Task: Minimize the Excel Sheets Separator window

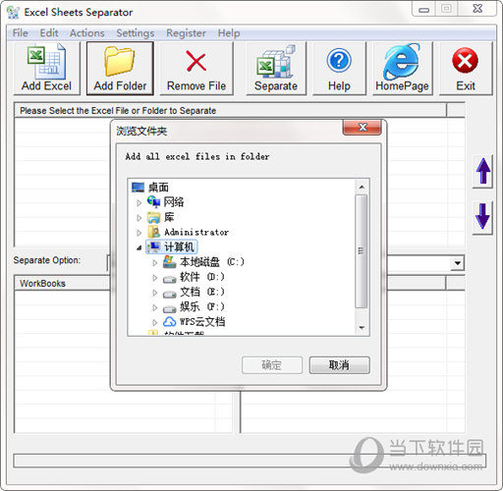Action: point(423,9)
